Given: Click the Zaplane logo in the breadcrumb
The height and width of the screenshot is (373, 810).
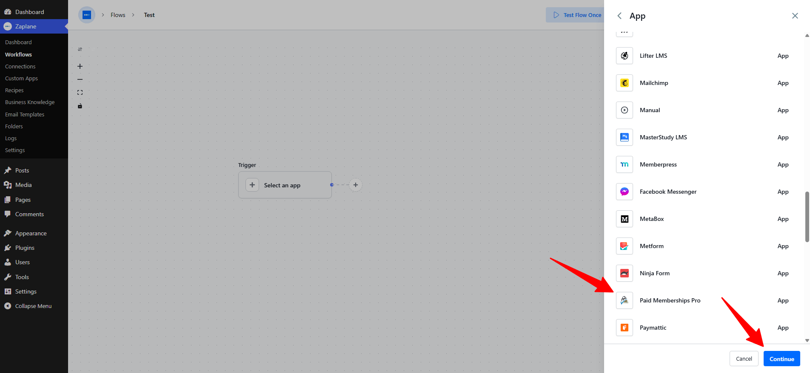Looking at the screenshot, I should 87,15.
